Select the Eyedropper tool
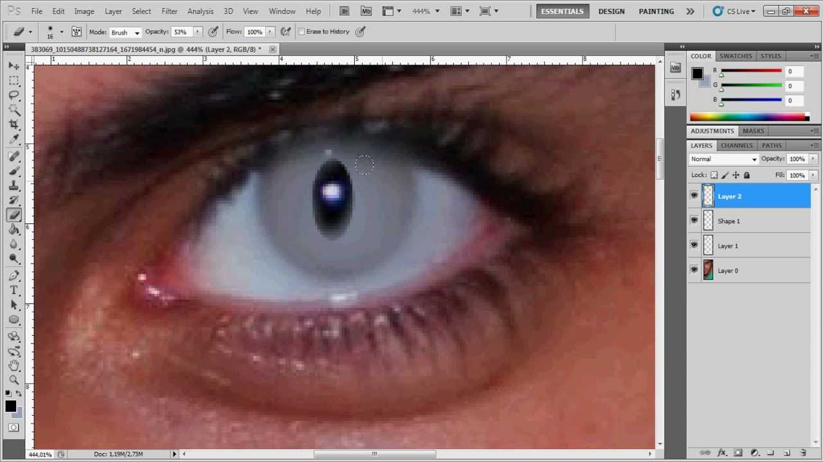Viewport: 823px width, 462px height. [x=14, y=139]
